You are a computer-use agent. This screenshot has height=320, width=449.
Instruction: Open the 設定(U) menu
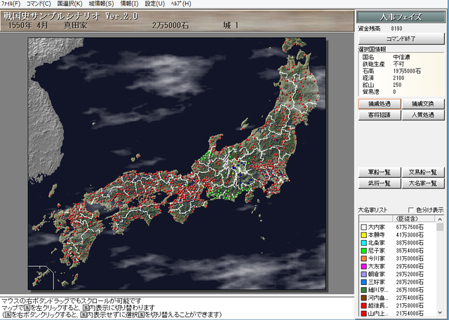(x=154, y=4)
